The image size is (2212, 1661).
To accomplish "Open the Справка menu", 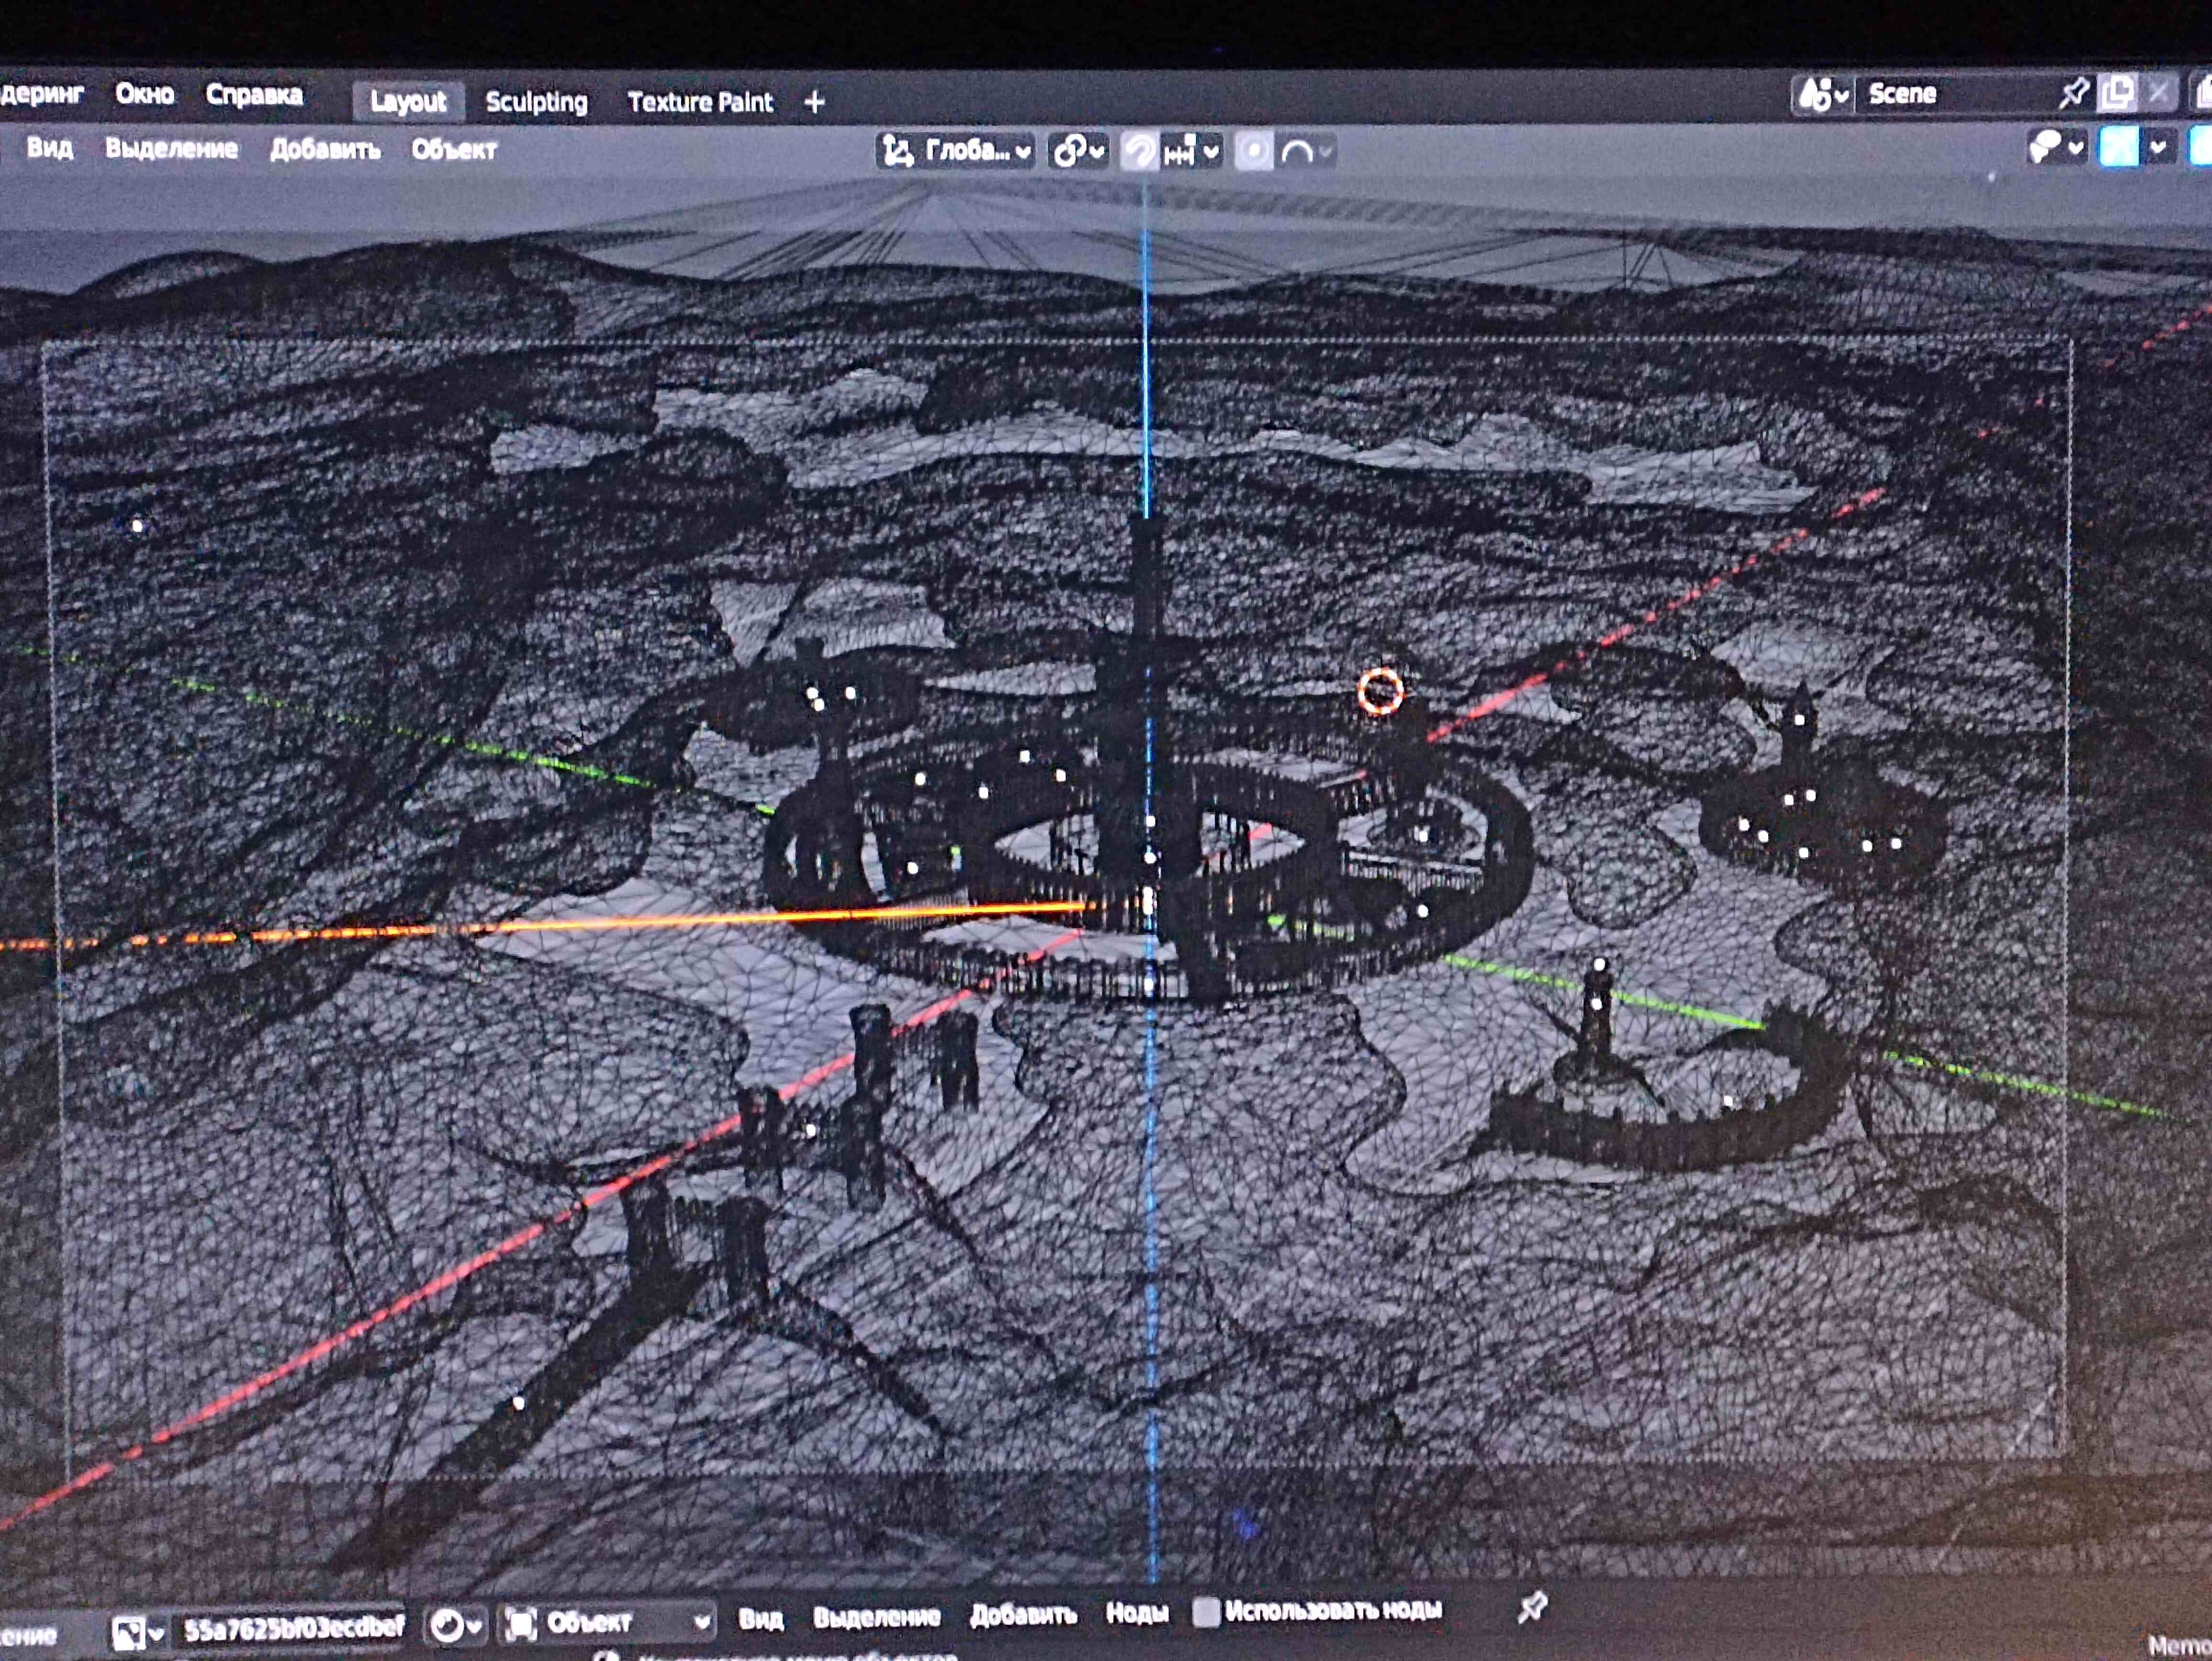I will coord(254,95).
